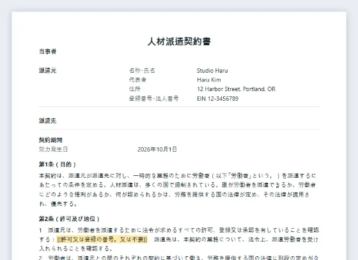Viewport: 358px width, 260px height.
Task: Select the 当事者 section heading
Action: [47, 52]
